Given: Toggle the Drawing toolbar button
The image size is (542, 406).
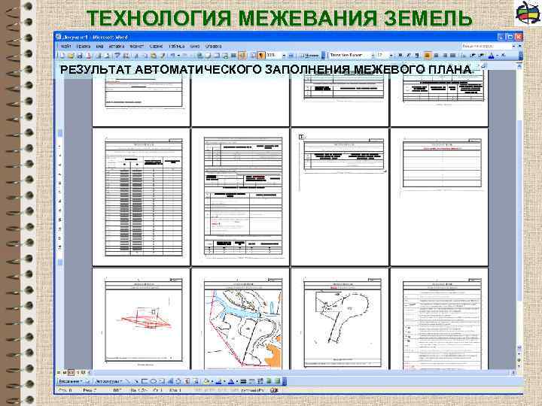Looking at the screenshot, I should pyautogui.click(x=242, y=56).
